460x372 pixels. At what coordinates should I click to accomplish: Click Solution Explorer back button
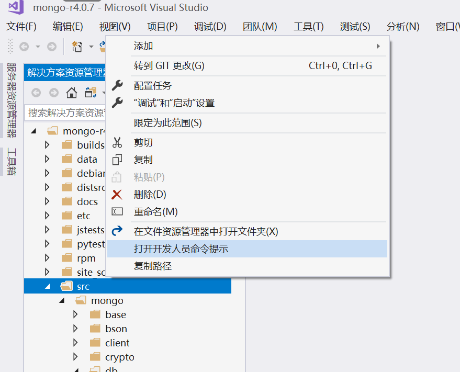36,93
